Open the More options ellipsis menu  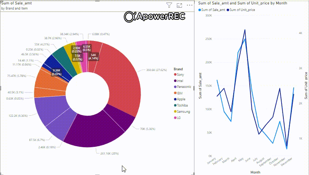(x=190, y=5)
